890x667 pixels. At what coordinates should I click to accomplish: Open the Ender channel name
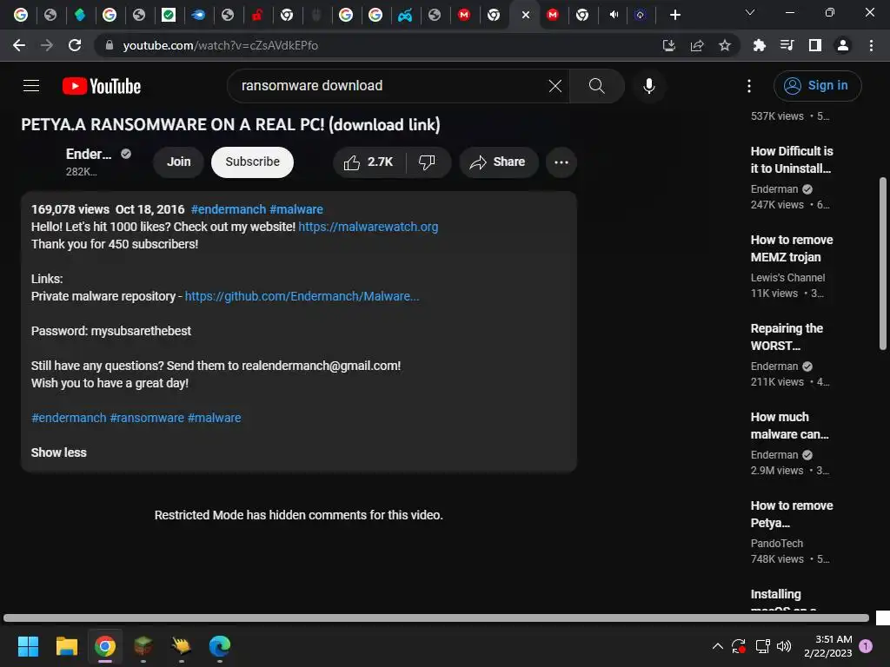89,155
